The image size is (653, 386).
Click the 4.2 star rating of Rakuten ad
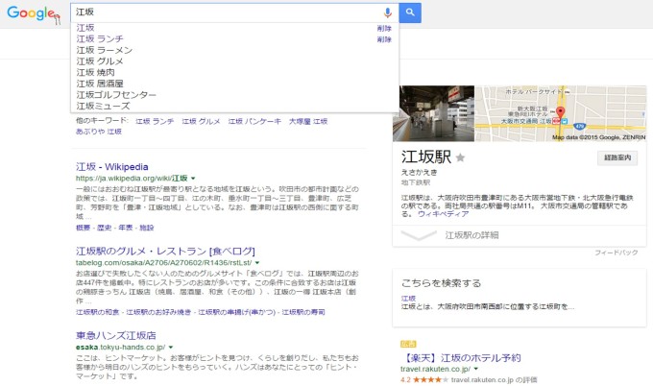click(424, 380)
